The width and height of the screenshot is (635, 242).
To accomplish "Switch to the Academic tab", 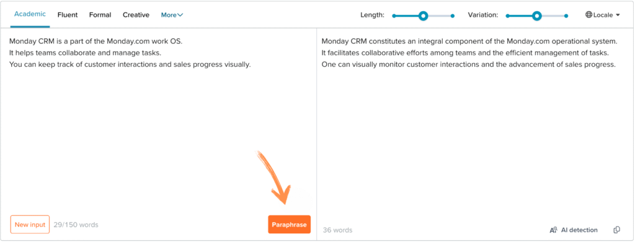I will (x=30, y=14).
